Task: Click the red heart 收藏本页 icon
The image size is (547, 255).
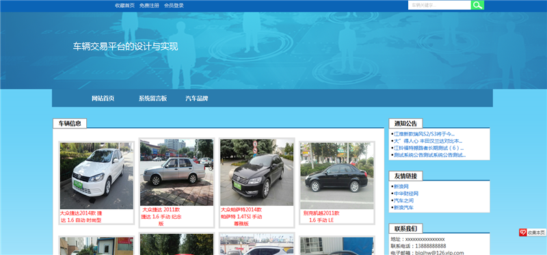Action: 522,232
